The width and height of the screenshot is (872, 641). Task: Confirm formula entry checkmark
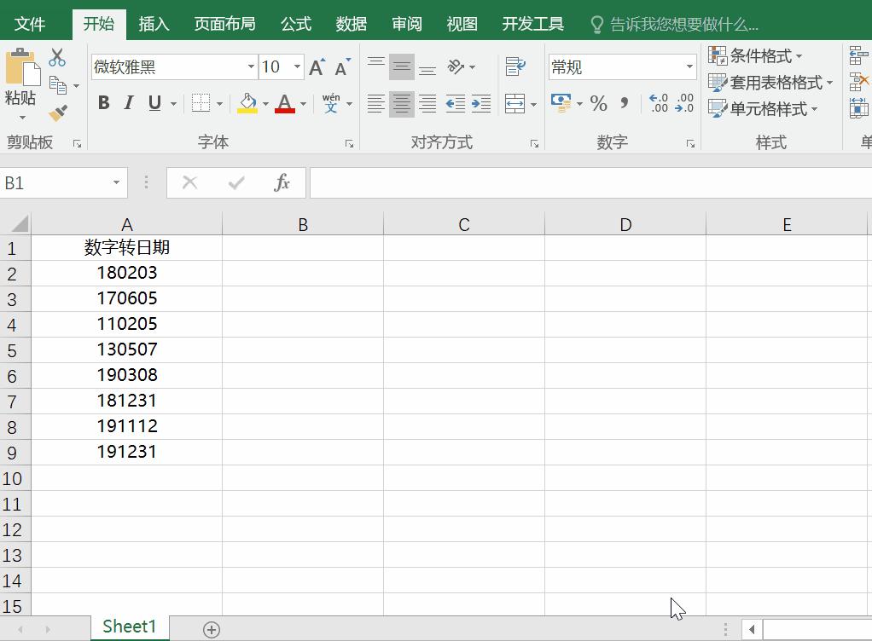coord(236,182)
